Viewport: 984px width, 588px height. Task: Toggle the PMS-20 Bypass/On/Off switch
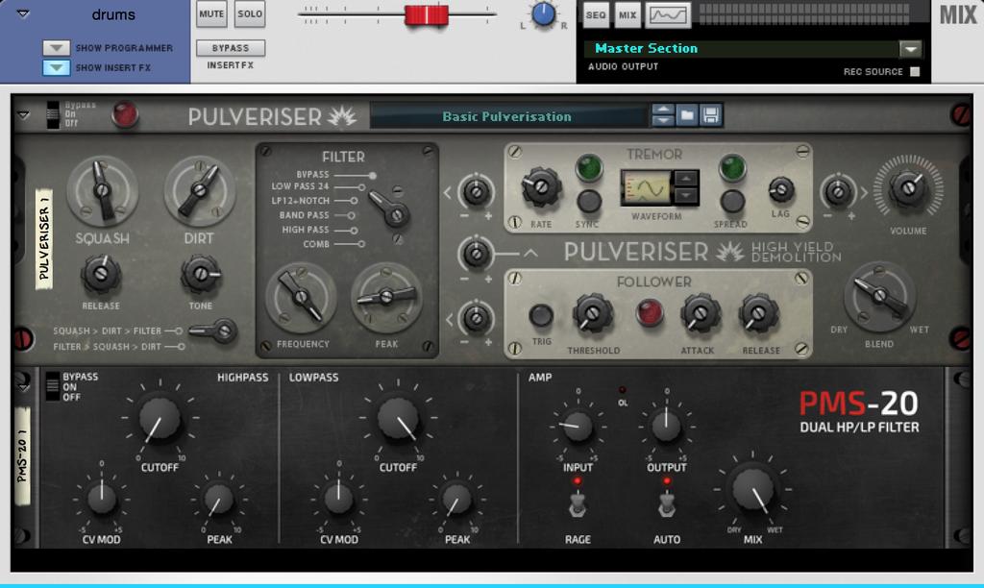coord(53,386)
